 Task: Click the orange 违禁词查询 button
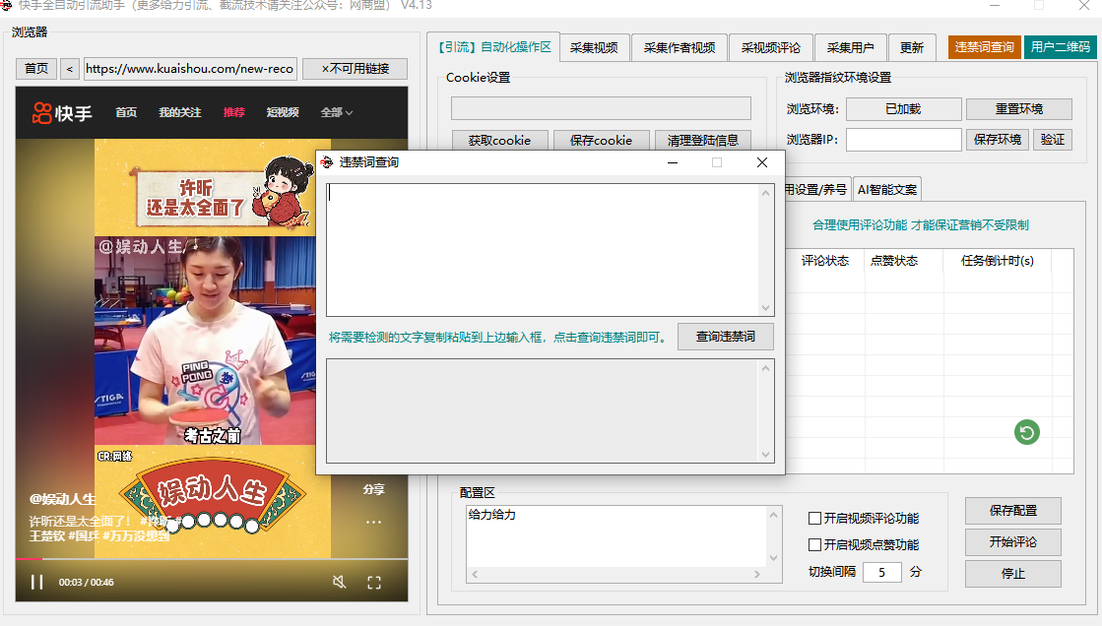984,47
